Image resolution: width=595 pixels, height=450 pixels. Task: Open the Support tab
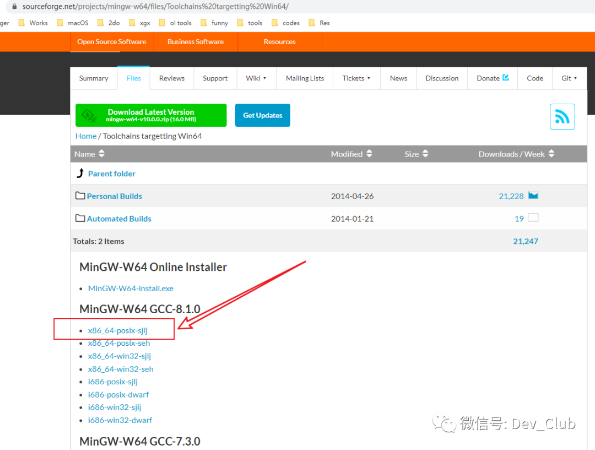click(x=215, y=78)
